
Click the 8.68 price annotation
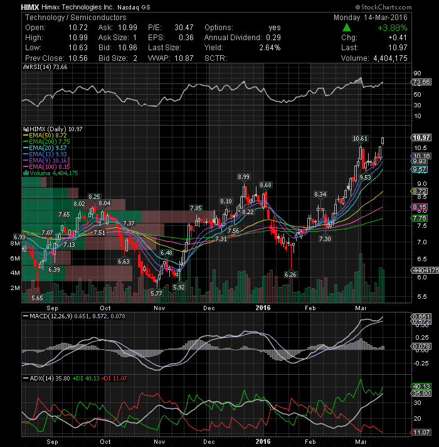click(265, 185)
